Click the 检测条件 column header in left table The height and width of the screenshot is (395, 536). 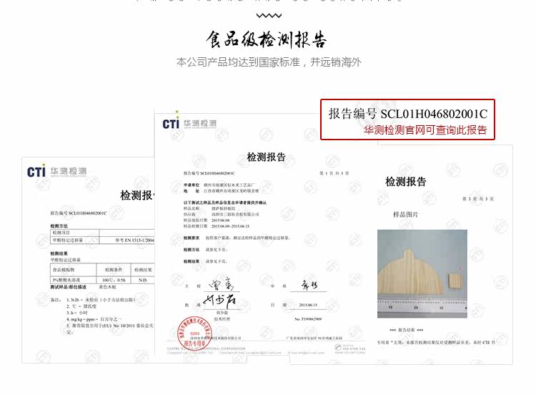click(x=114, y=270)
